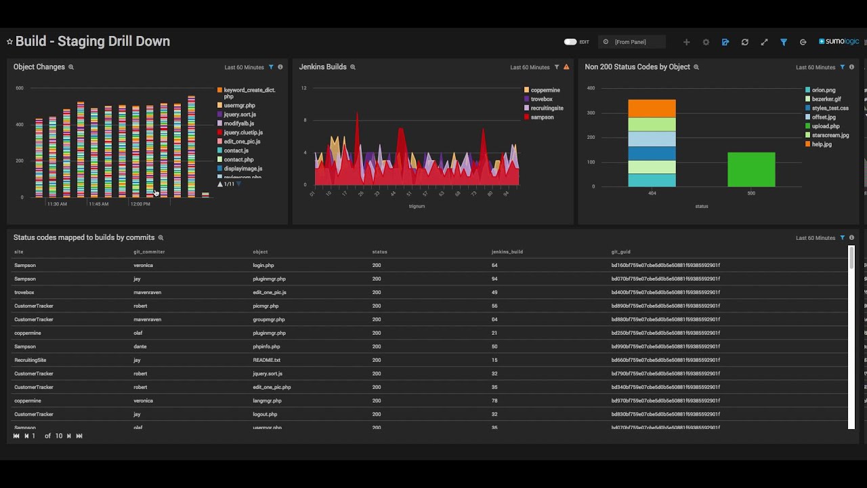Viewport: 867px width, 488px height.
Task: Toggle sampson legend series in Jenkins Builds
Action: coord(538,117)
